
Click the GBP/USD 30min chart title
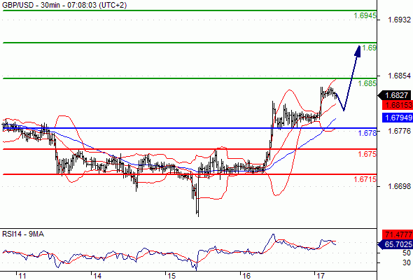(64, 5)
